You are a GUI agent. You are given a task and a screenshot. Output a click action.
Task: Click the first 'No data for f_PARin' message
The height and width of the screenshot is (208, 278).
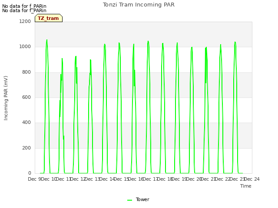tap(24, 6)
